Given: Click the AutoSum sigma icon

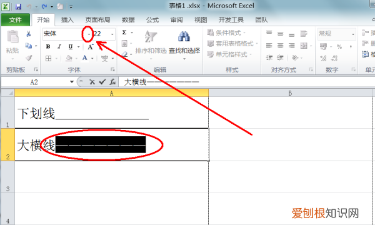Looking at the screenshot, I should pyautogui.click(x=124, y=32).
